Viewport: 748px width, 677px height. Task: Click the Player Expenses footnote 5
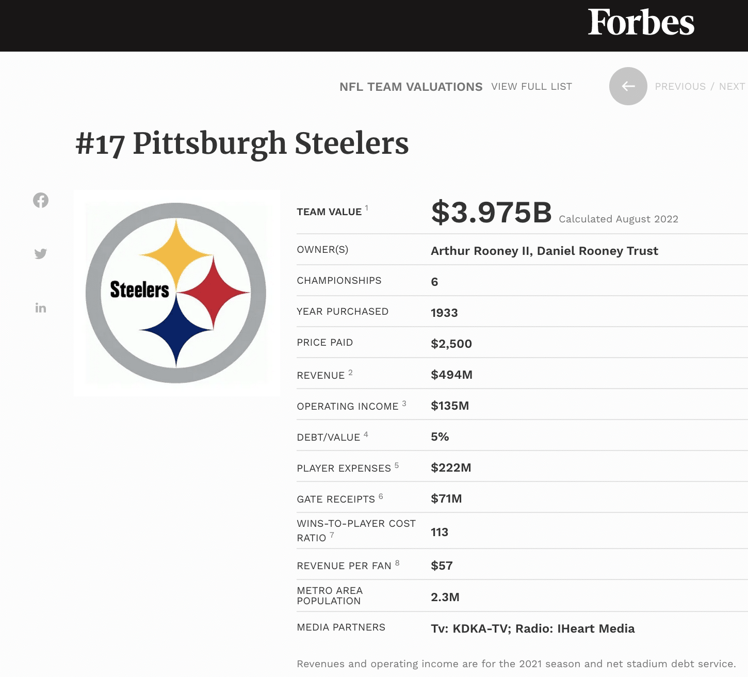397,465
